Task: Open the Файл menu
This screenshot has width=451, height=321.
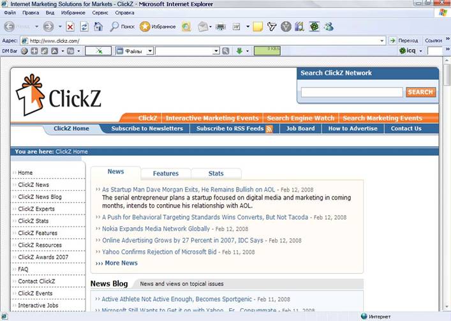Action: click(10, 13)
